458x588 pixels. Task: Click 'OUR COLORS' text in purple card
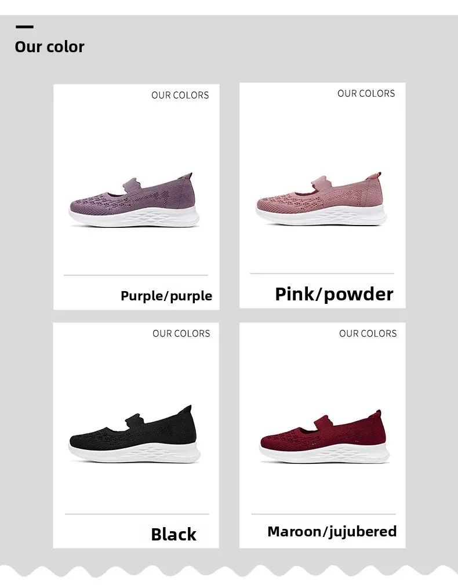coord(180,95)
